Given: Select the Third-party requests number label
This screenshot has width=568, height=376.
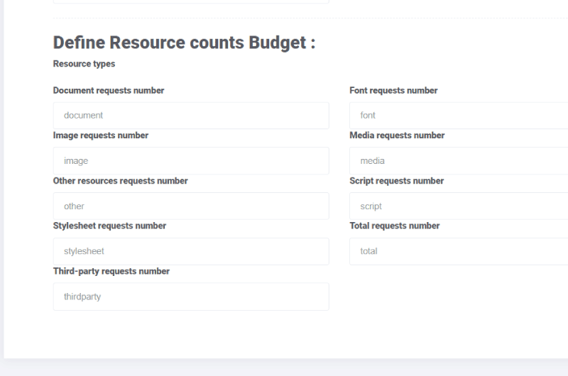Looking at the screenshot, I should pos(111,272).
